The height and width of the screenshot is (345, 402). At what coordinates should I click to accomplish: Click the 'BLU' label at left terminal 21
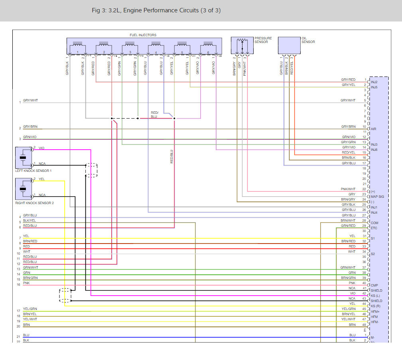coord(26,335)
